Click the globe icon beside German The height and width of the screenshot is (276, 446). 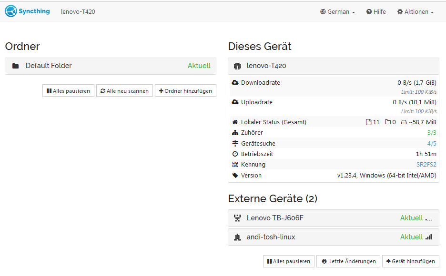[x=323, y=11]
